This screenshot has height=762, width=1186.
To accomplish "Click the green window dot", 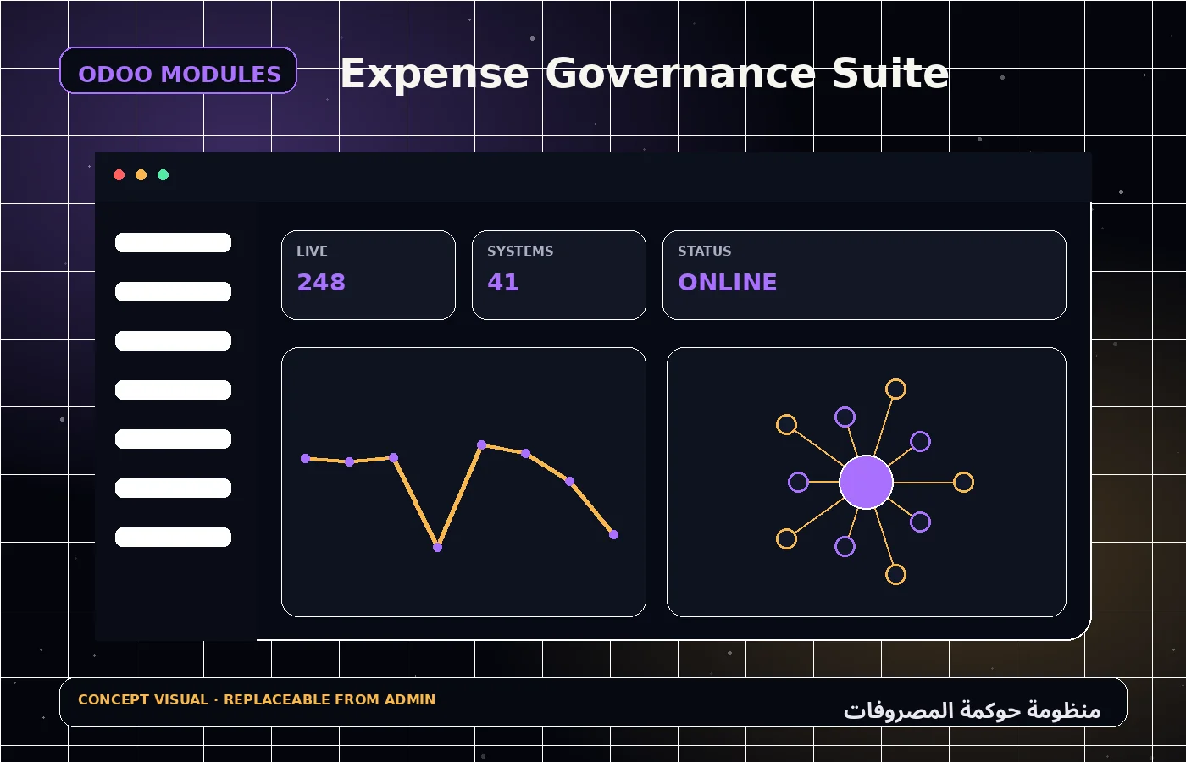I will click(163, 175).
